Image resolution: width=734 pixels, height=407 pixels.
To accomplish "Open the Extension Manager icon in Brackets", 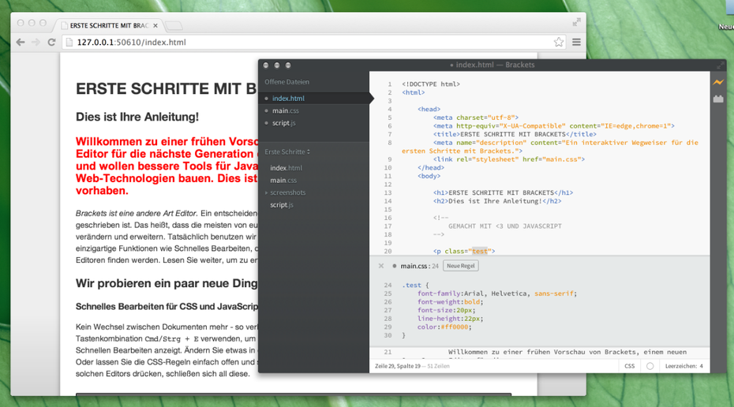I will coord(718,99).
